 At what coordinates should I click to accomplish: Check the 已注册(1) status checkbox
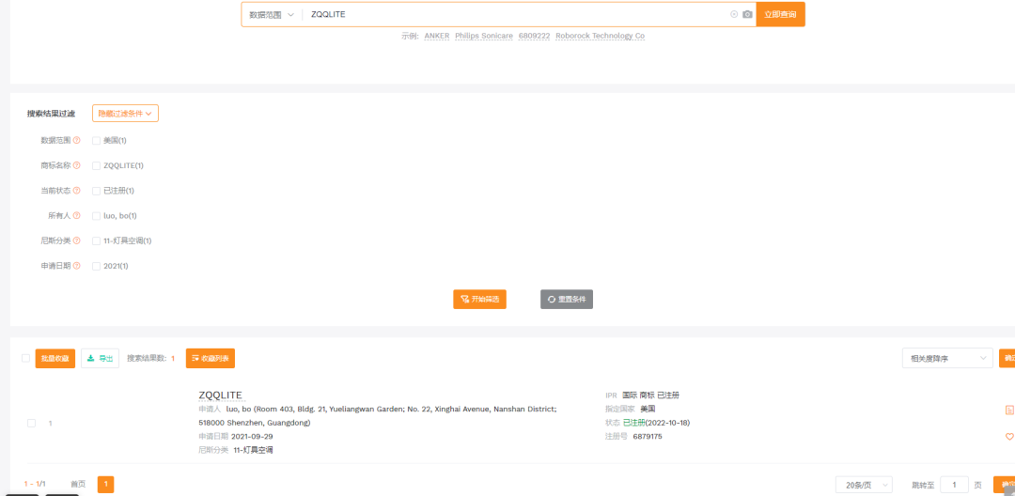[x=96, y=191]
